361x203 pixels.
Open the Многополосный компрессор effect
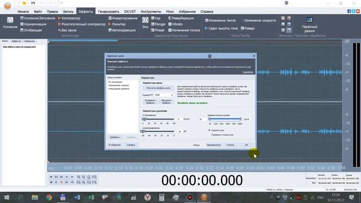tap(81, 24)
